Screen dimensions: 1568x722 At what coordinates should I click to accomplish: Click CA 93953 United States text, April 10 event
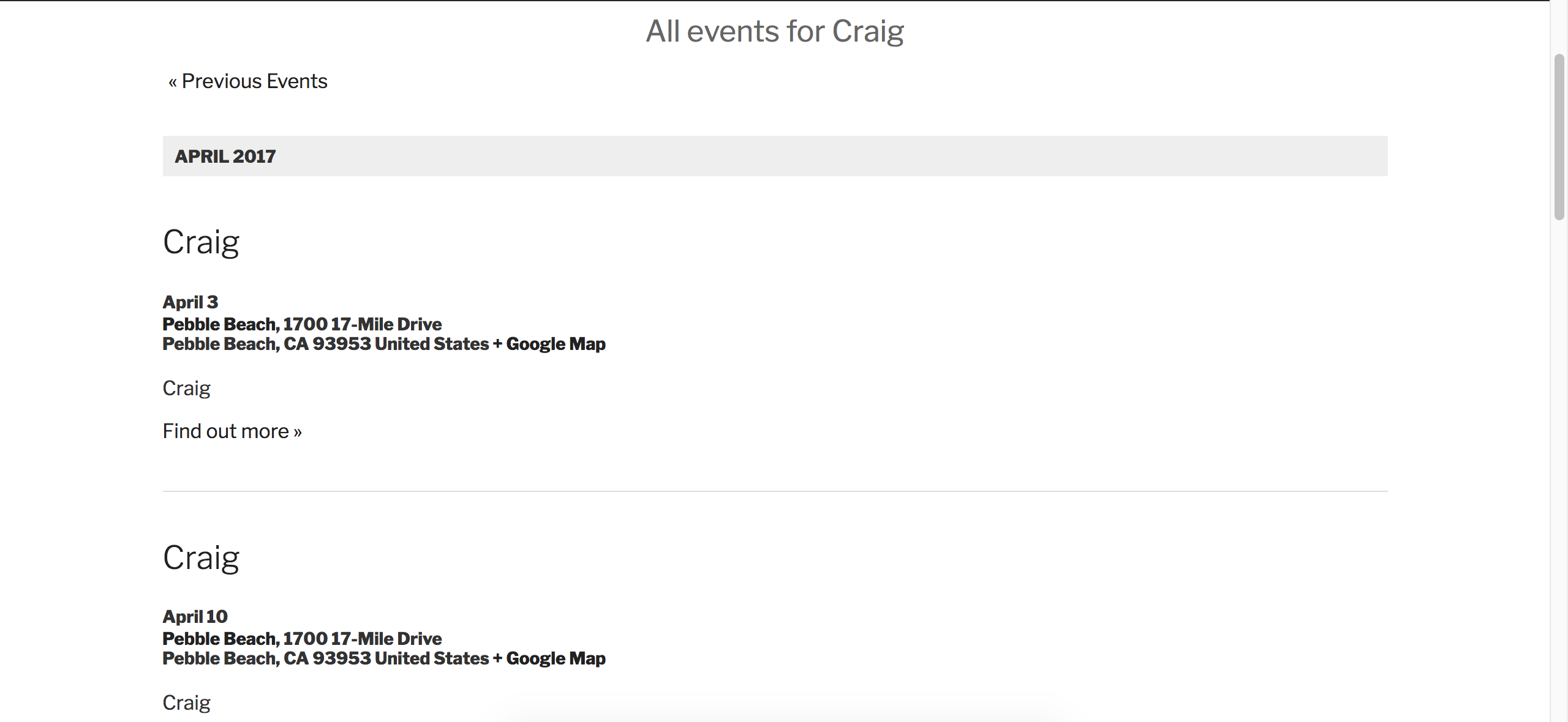(x=386, y=659)
